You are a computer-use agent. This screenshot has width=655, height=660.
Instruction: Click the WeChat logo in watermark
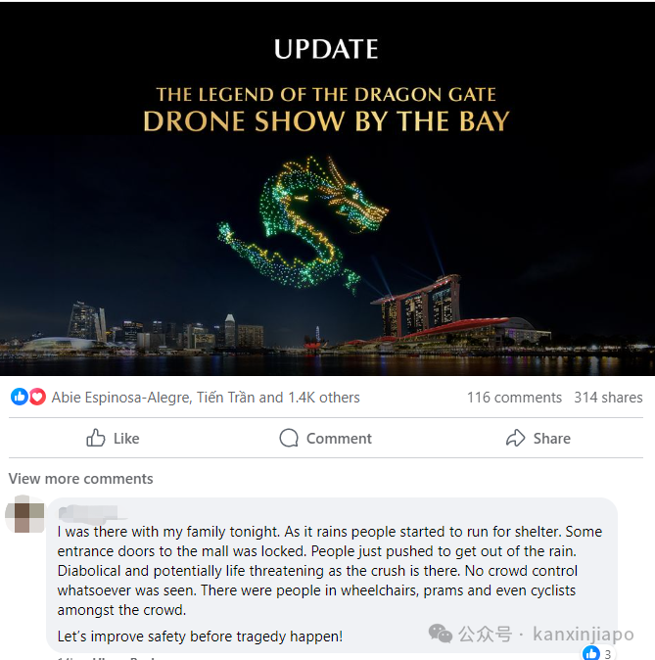(441, 634)
